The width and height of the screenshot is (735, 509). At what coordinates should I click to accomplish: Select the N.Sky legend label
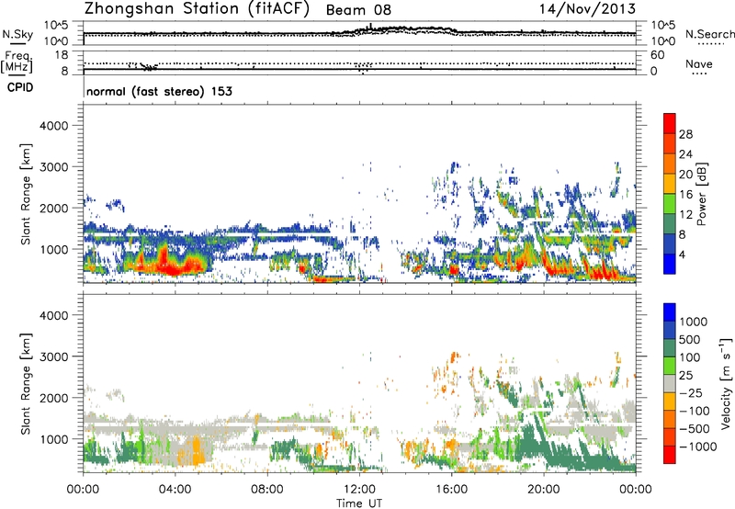pos(17,34)
